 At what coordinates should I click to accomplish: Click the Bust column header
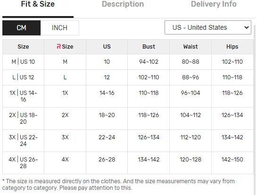pyautogui.click(x=149, y=47)
